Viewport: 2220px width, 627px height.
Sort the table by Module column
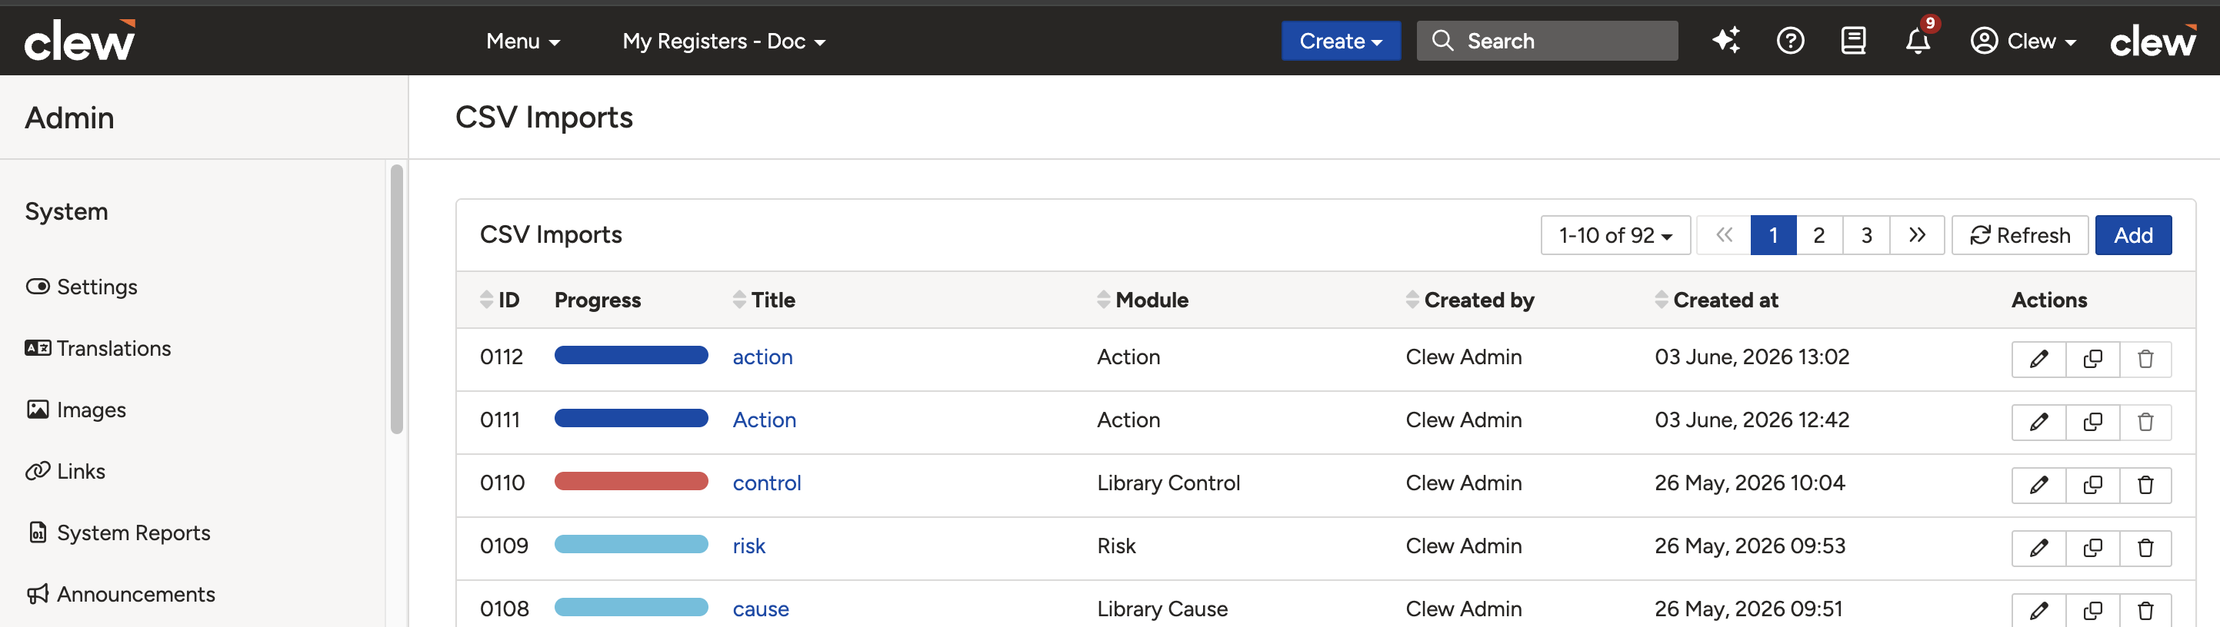pyautogui.click(x=1143, y=300)
